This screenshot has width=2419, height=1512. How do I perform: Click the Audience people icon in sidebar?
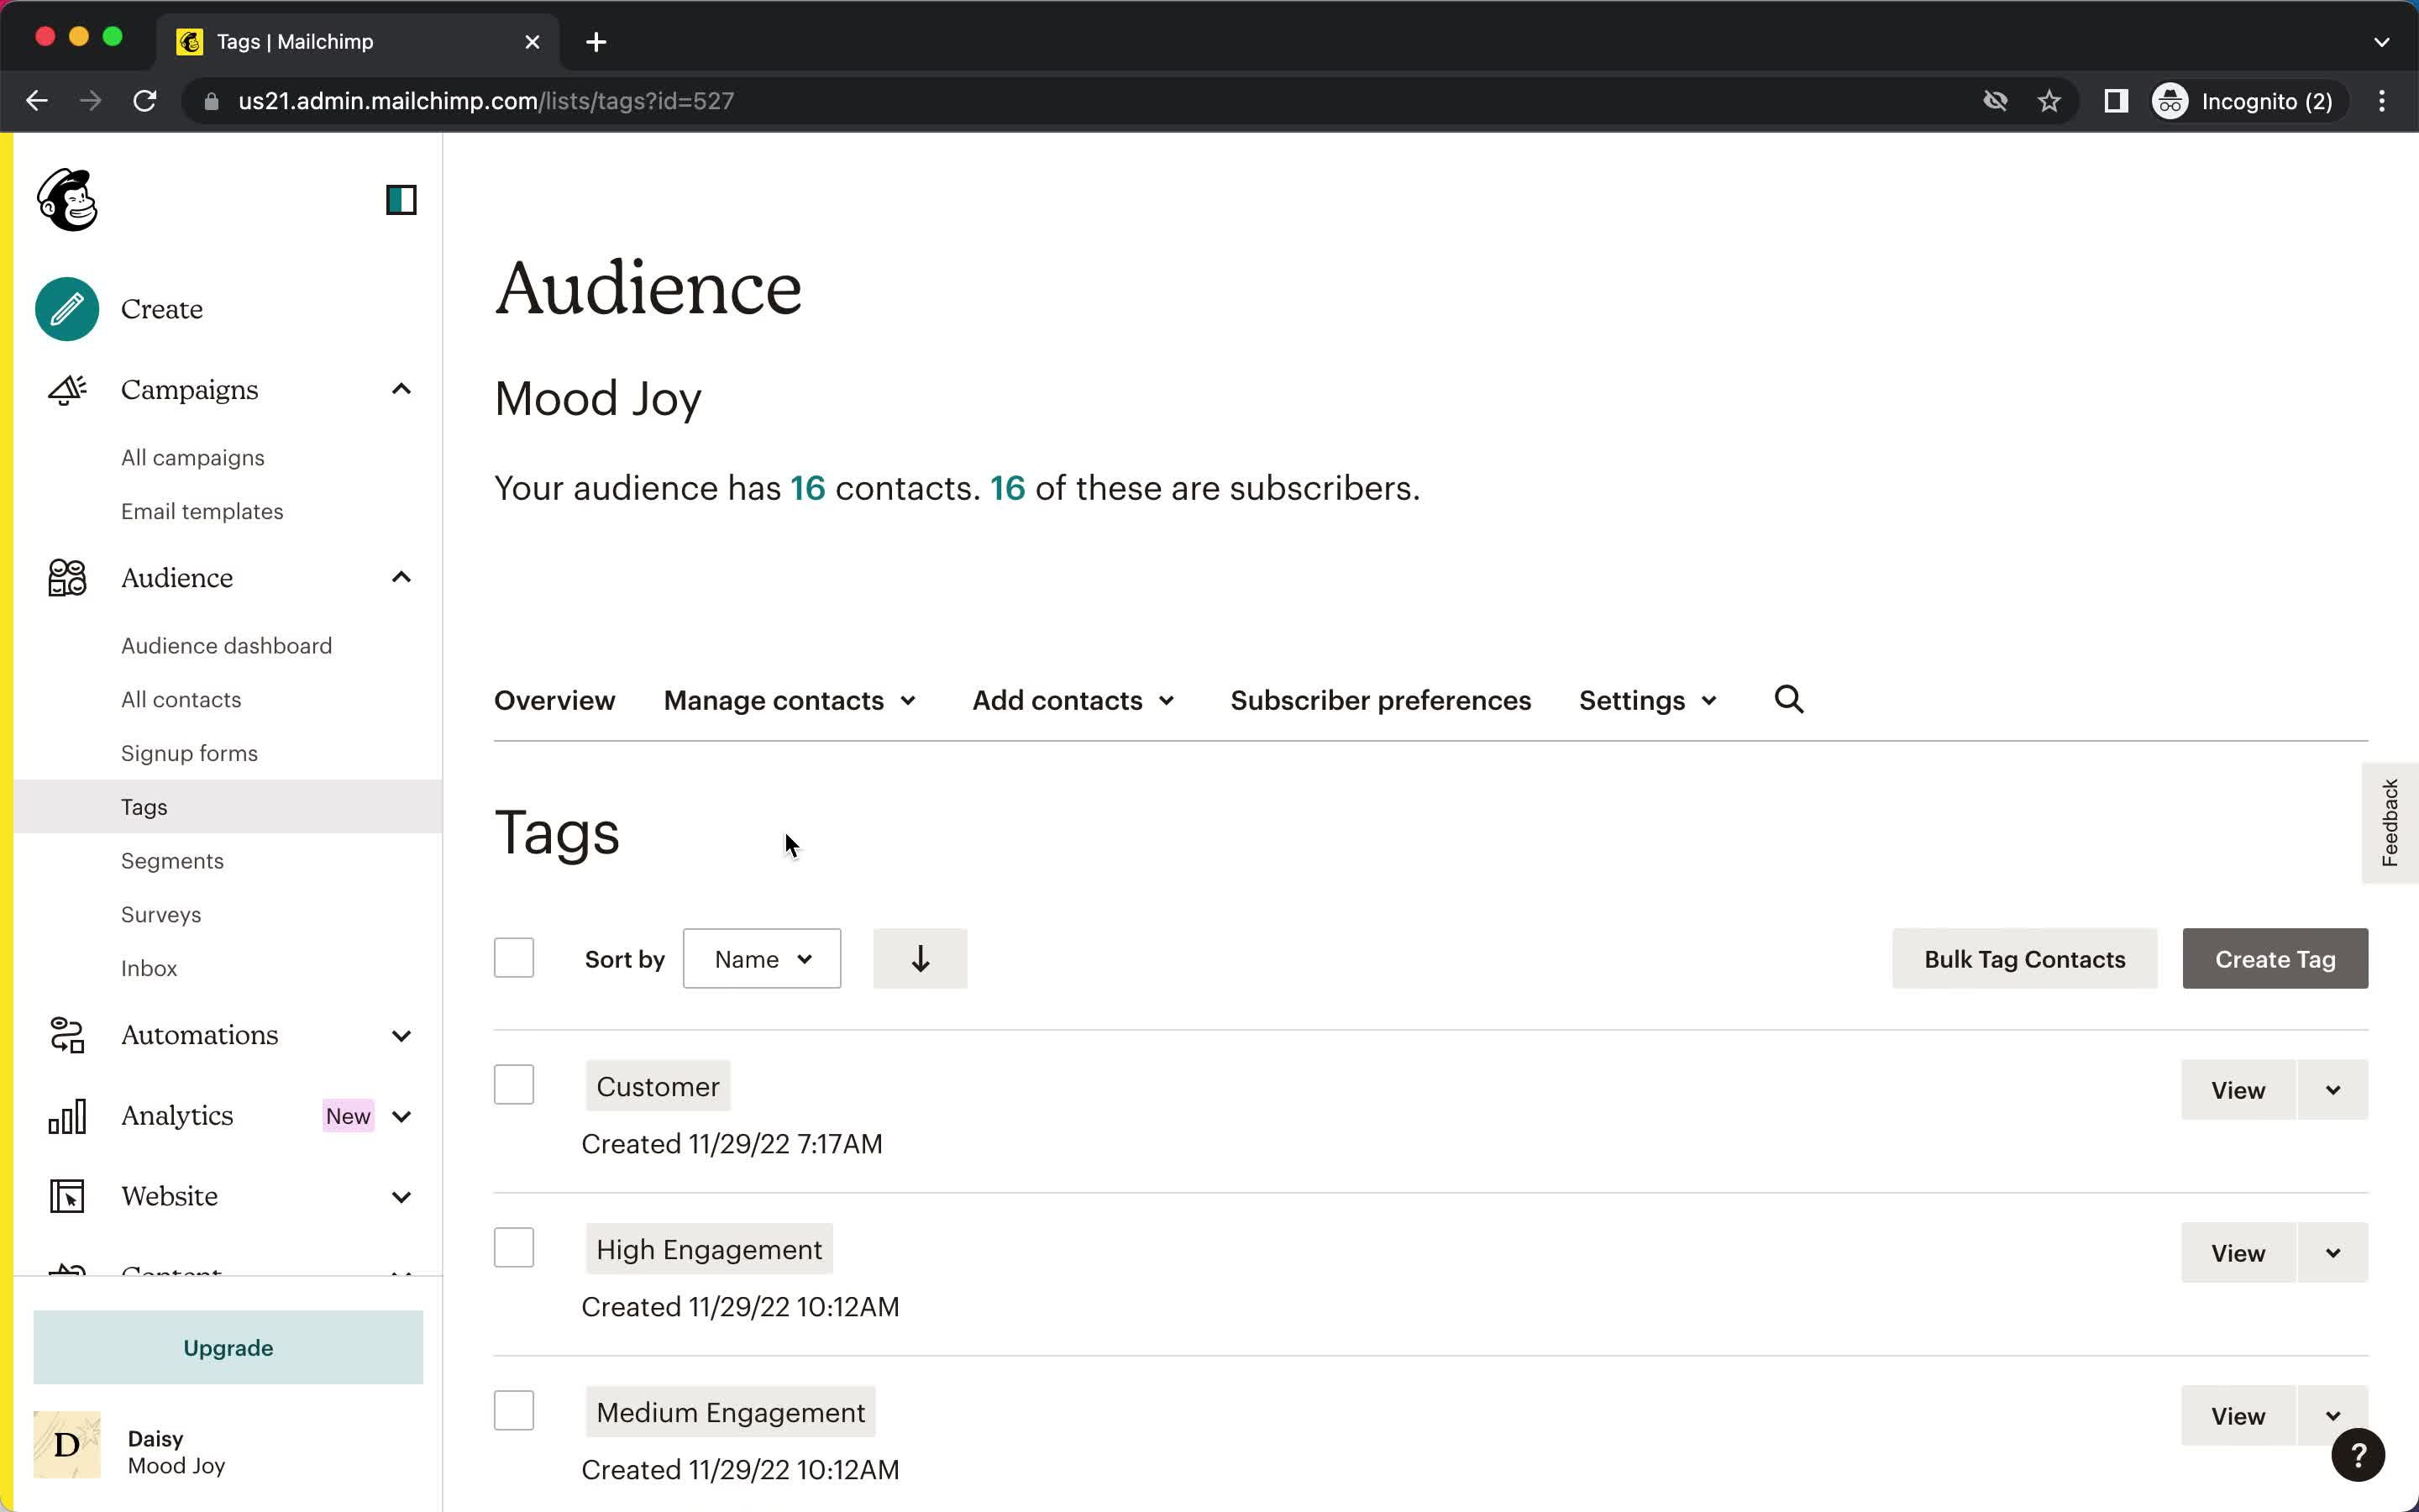[x=67, y=578]
